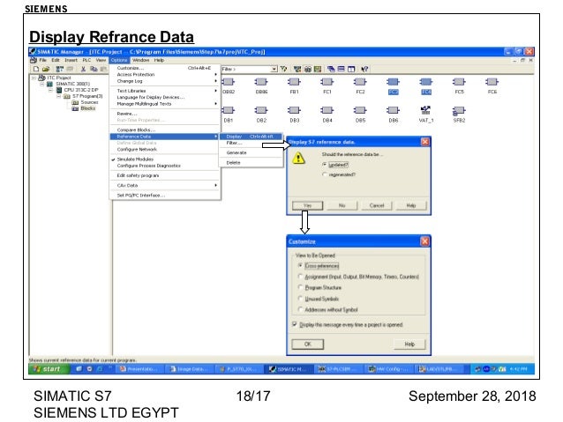The height and width of the screenshot is (422, 563).
Task: Click the filter funnel icon beside combo
Action: pyautogui.click(x=283, y=69)
